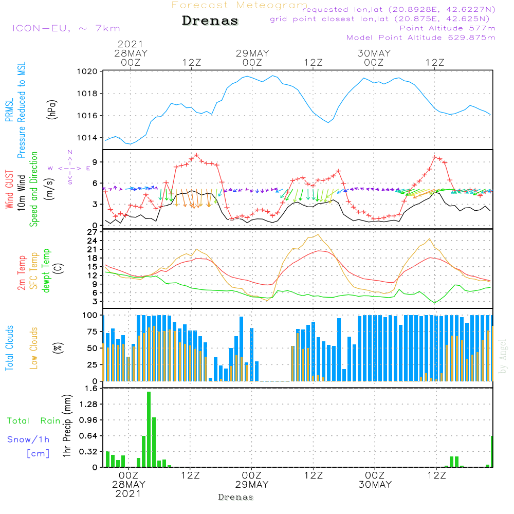Click the grid point closest lon,lat line
The height and width of the screenshot is (514, 514).
click(x=380, y=19)
